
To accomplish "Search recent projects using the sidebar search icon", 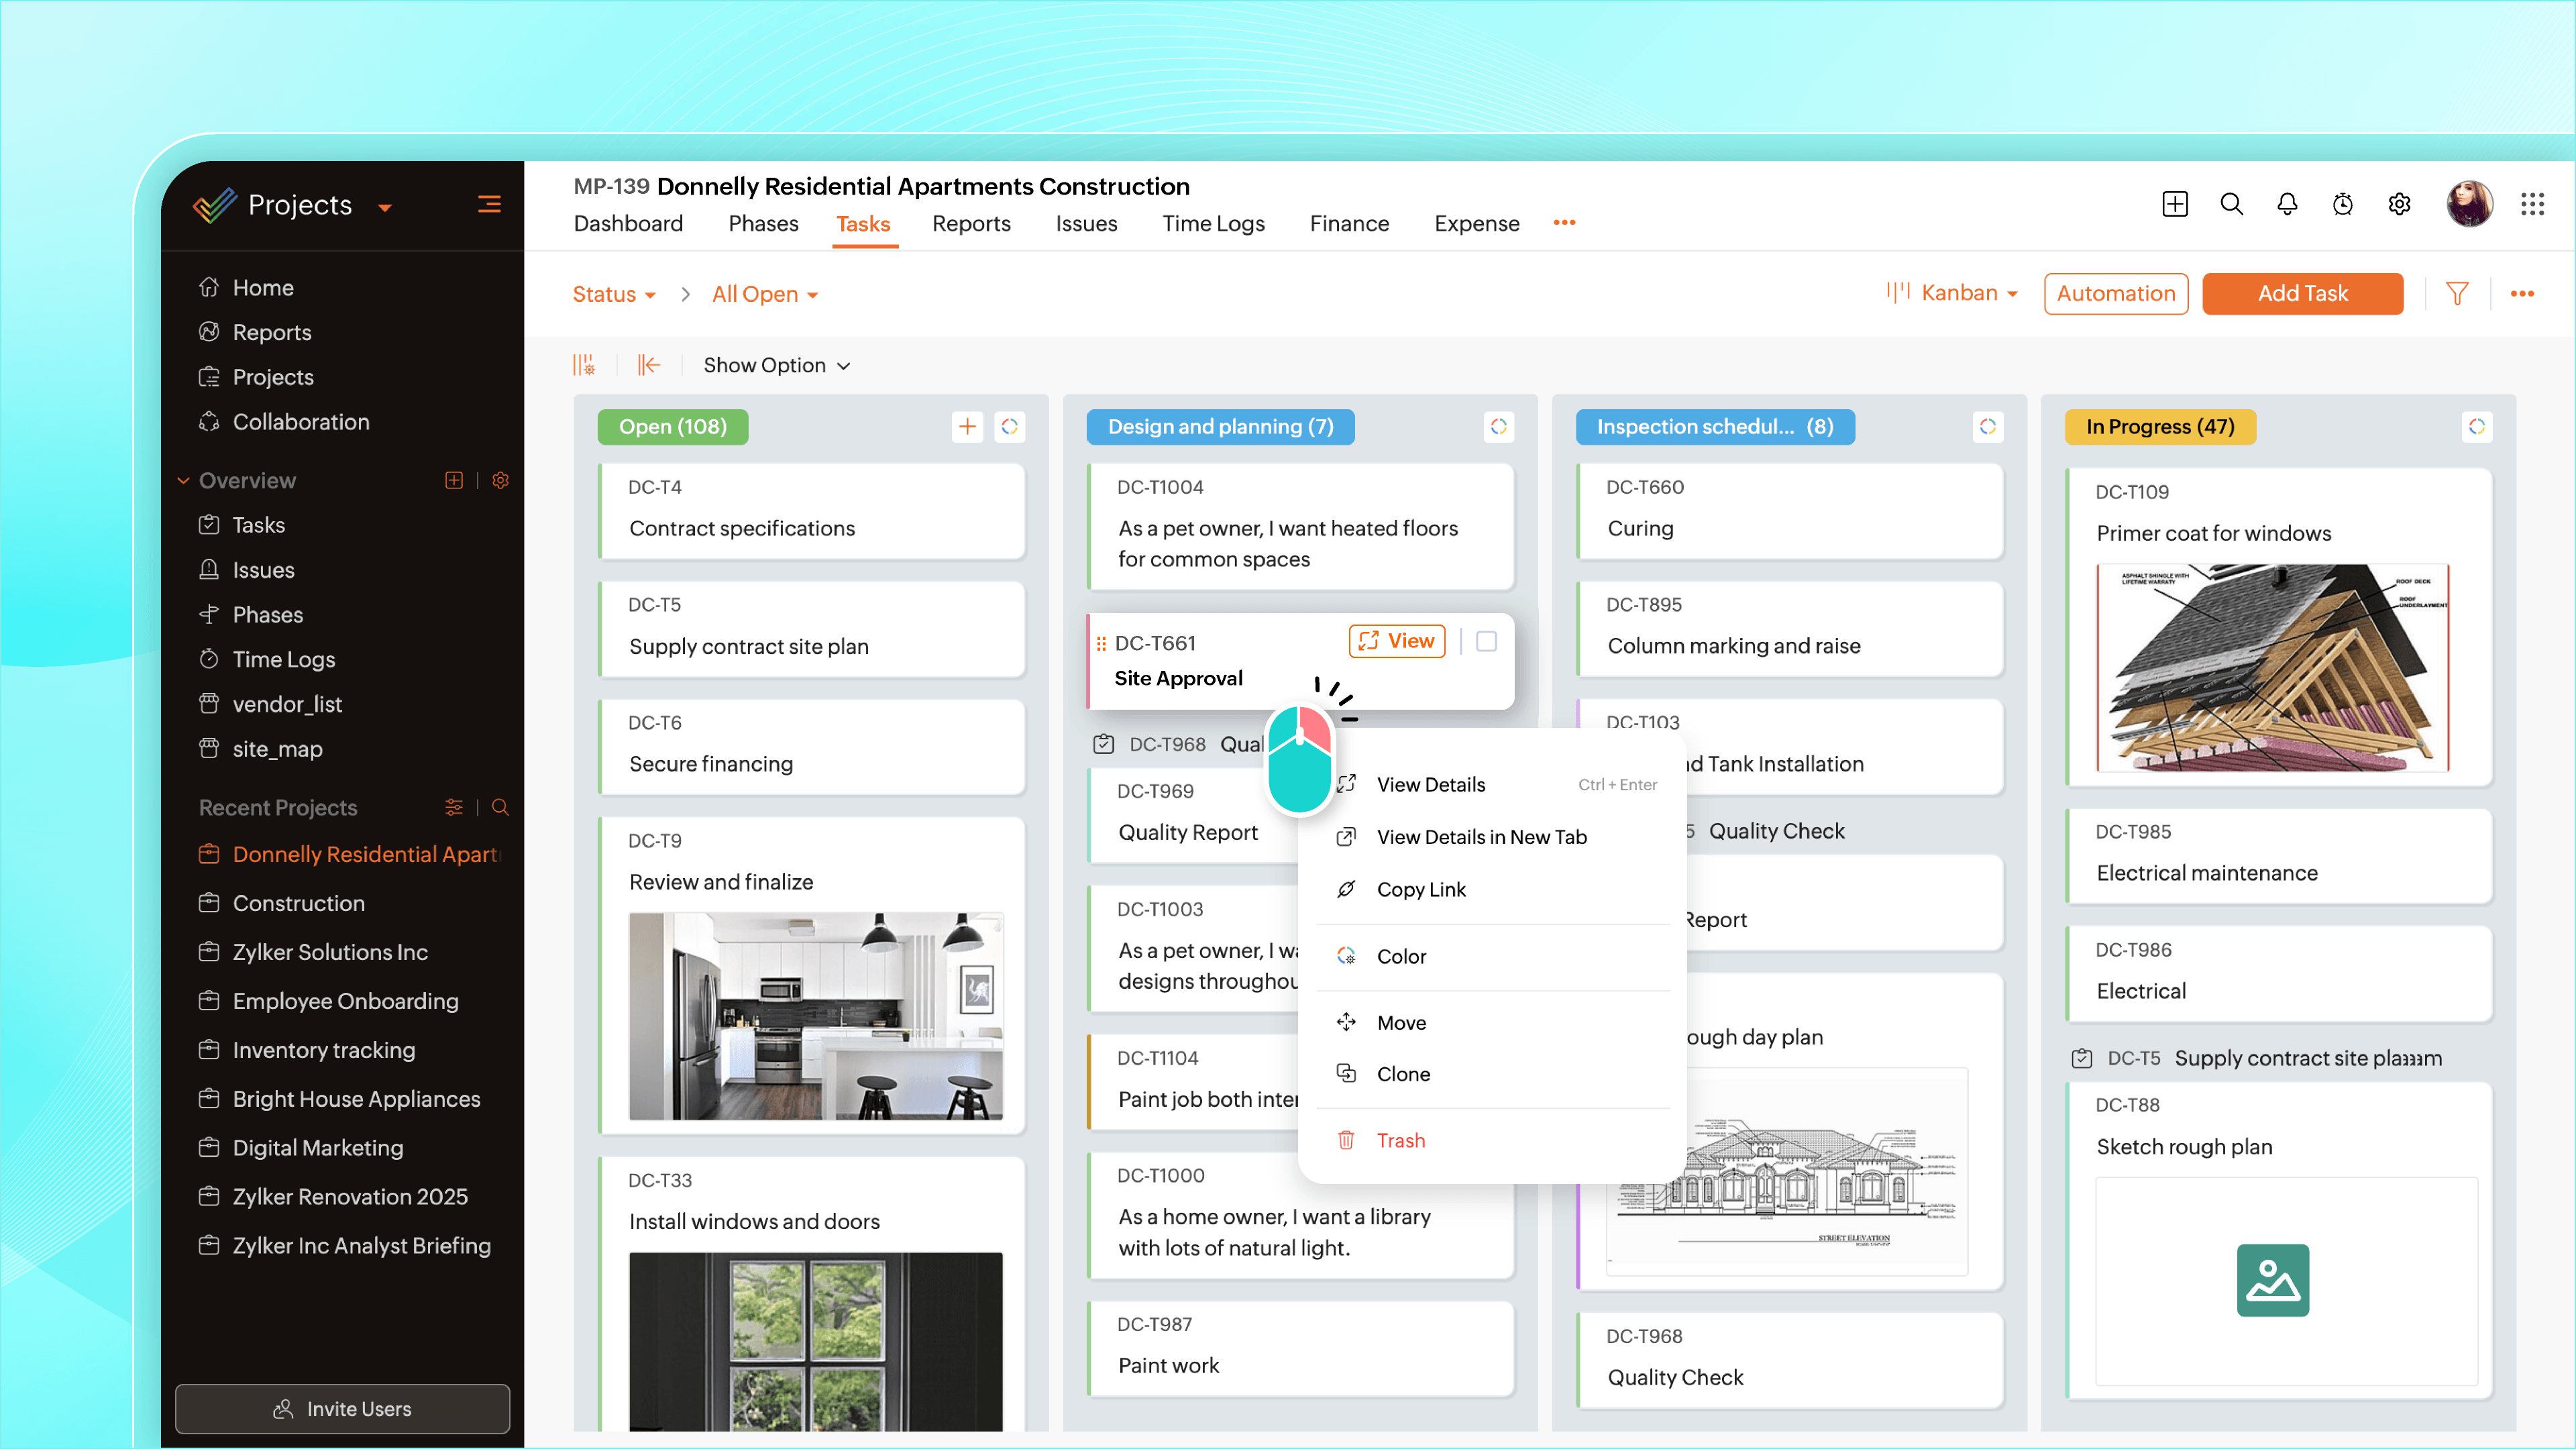I will 500,807.
